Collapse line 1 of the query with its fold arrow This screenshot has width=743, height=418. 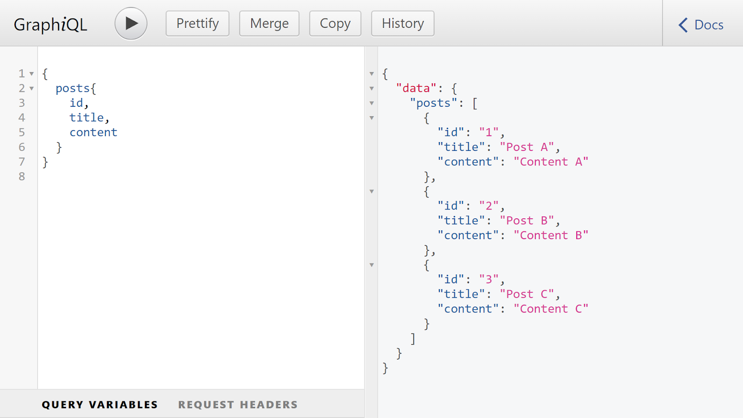31,73
